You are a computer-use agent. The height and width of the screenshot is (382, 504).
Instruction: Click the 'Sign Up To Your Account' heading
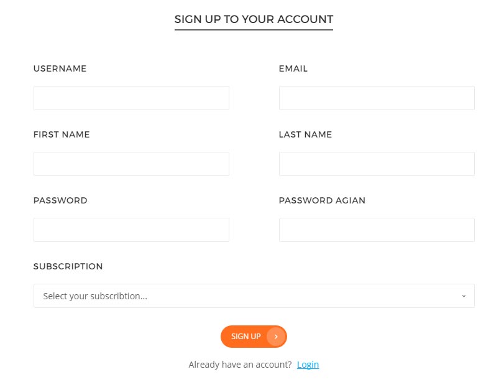(x=254, y=19)
